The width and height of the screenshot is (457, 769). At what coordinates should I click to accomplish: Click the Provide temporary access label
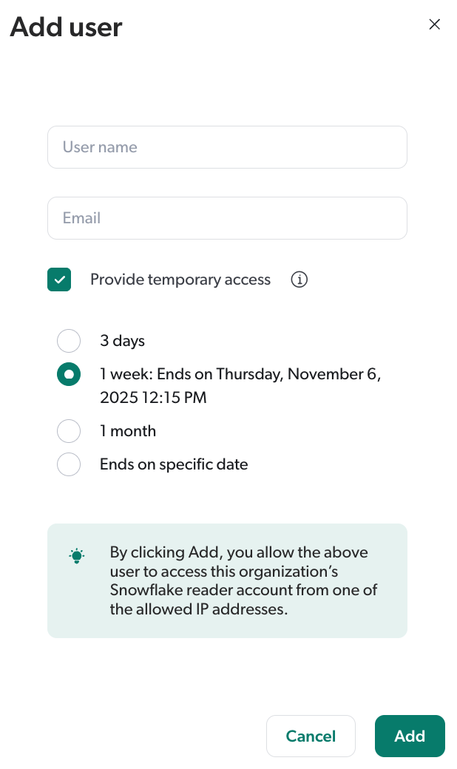point(180,280)
